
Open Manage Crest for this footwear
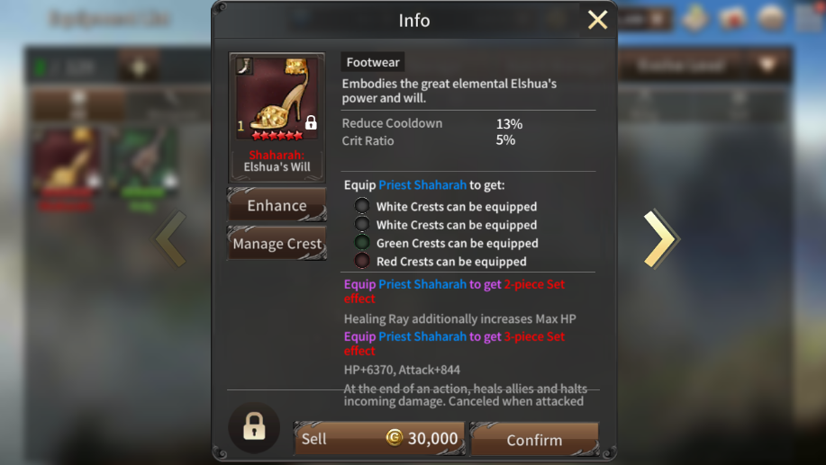(x=277, y=244)
